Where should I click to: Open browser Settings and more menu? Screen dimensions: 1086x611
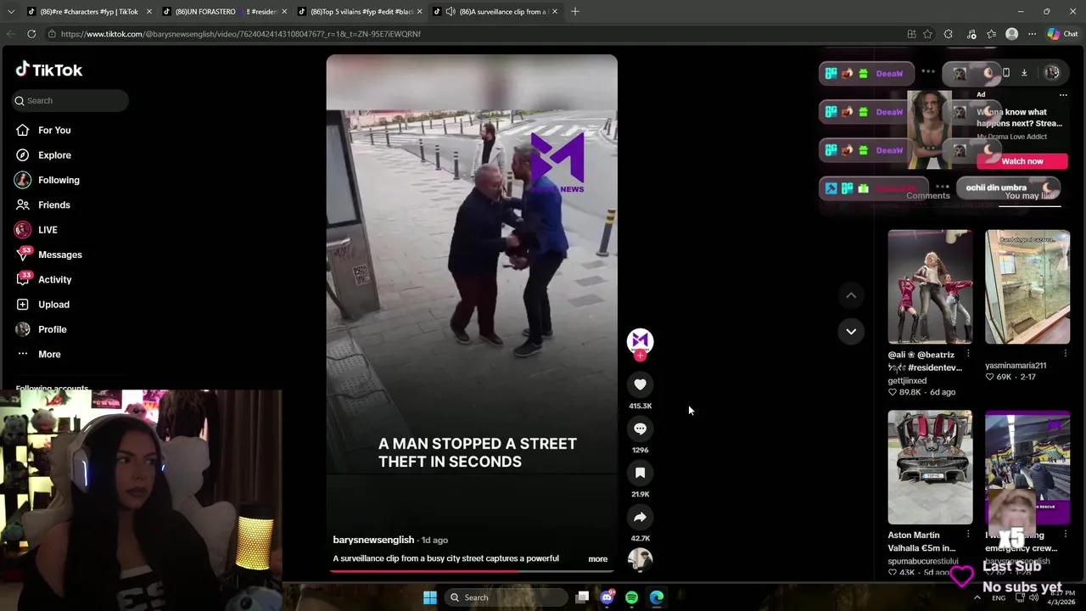(x=1032, y=34)
